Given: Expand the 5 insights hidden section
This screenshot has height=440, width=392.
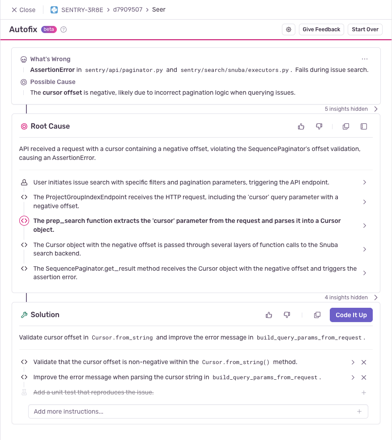Looking at the screenshot, I should pyautogui.click(x=352, y=109).
